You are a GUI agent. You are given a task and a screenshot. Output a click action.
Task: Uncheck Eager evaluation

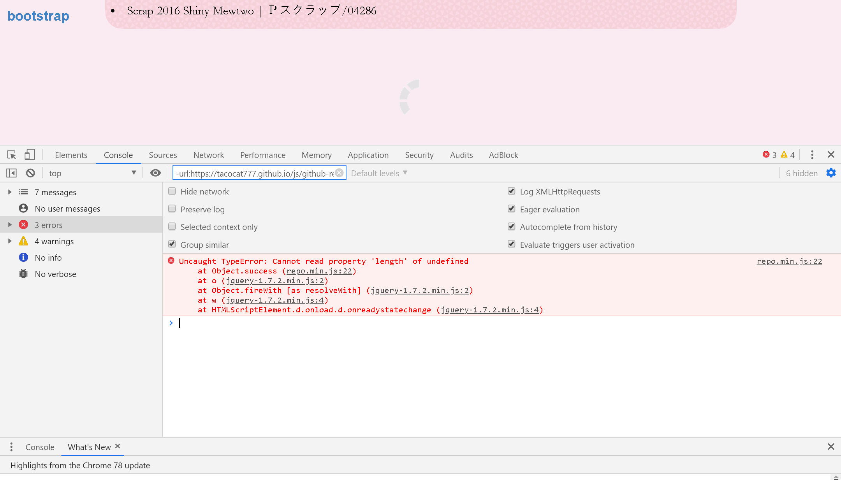512,208
